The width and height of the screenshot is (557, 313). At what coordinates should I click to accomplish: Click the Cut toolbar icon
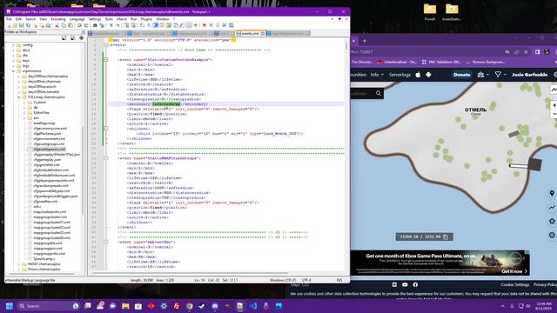pyautogui.click(x=57, y=25)
